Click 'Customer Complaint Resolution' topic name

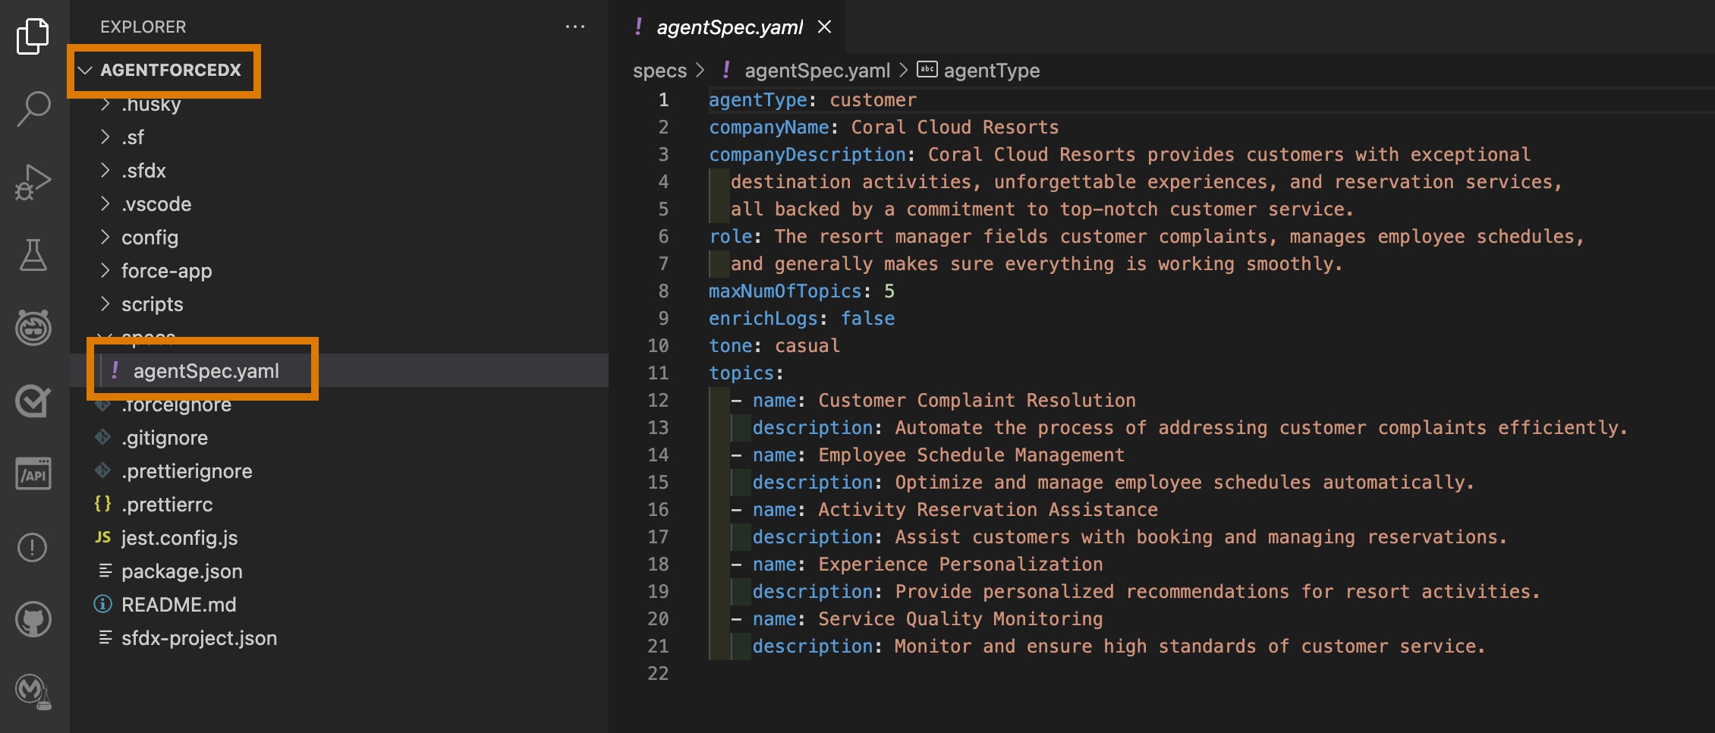tap(977, 401)
